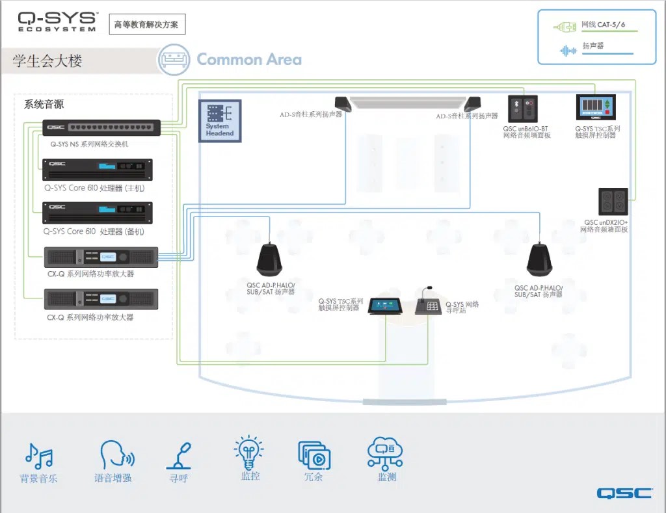The image size is (666, 513).
Task: Click the 背景音乐 caption text
Action: [38, 479]
